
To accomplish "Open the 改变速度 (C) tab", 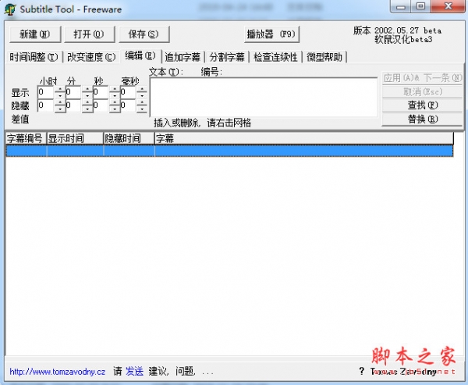I will click(x=91, y=57).
